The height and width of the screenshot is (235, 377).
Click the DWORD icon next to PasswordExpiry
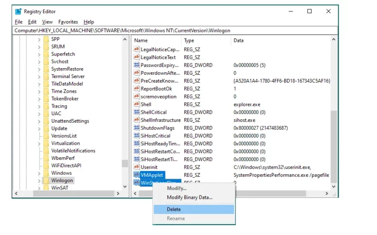(137, 65)
